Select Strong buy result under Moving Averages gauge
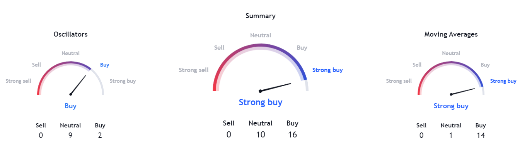 [451, 106]
